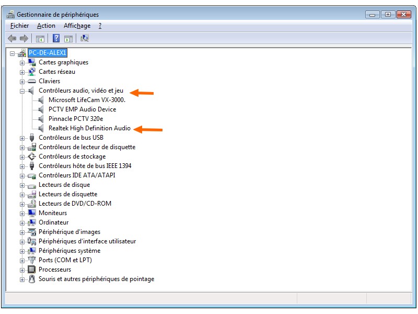Click the Processeurs chip icon
Screen dimensions: 418x314
(x=32, y=270)
